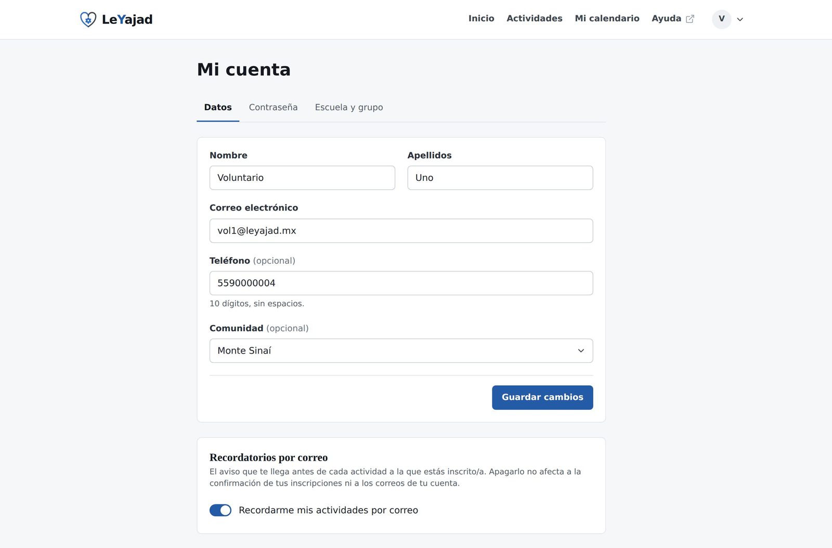Click the hint text 10 dígitos, sin espacios.
The width and height of the screenshot is (832, 548).
(x=257, y=304)
